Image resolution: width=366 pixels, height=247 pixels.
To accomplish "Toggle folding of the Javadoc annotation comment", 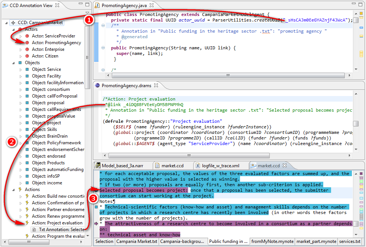I will coord(103,25).
